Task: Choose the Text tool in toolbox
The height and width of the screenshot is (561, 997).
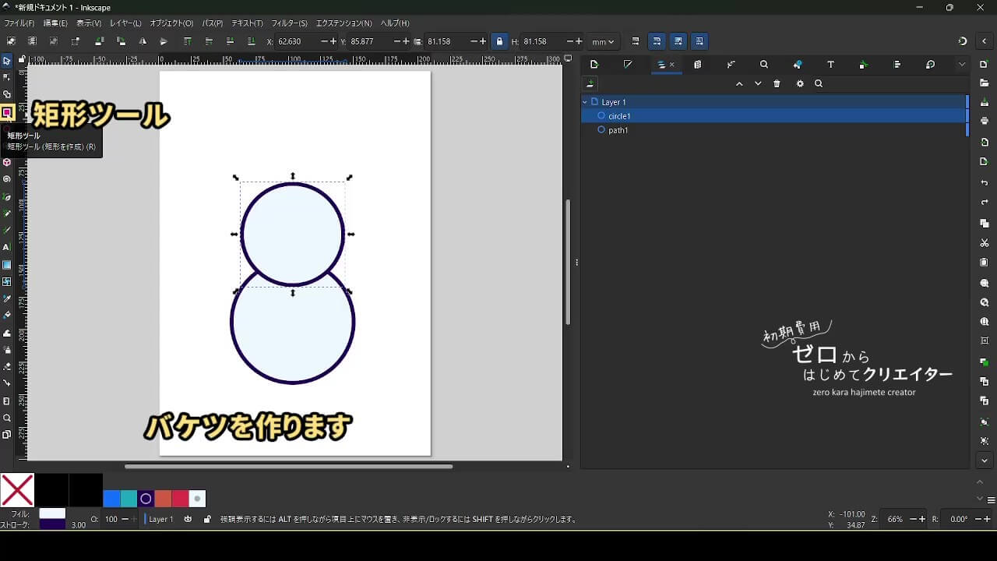Action: (7, 247)
